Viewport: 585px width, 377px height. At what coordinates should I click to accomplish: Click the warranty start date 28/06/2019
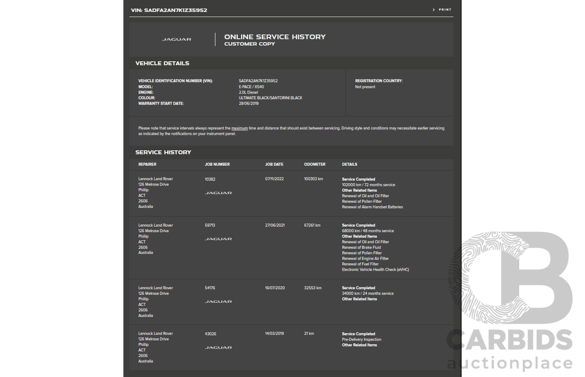pos(249,103)
